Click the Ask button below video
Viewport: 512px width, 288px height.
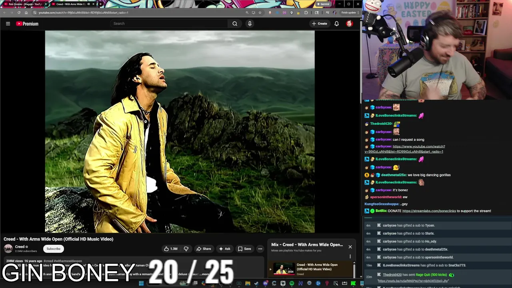[x=224, y=249]
